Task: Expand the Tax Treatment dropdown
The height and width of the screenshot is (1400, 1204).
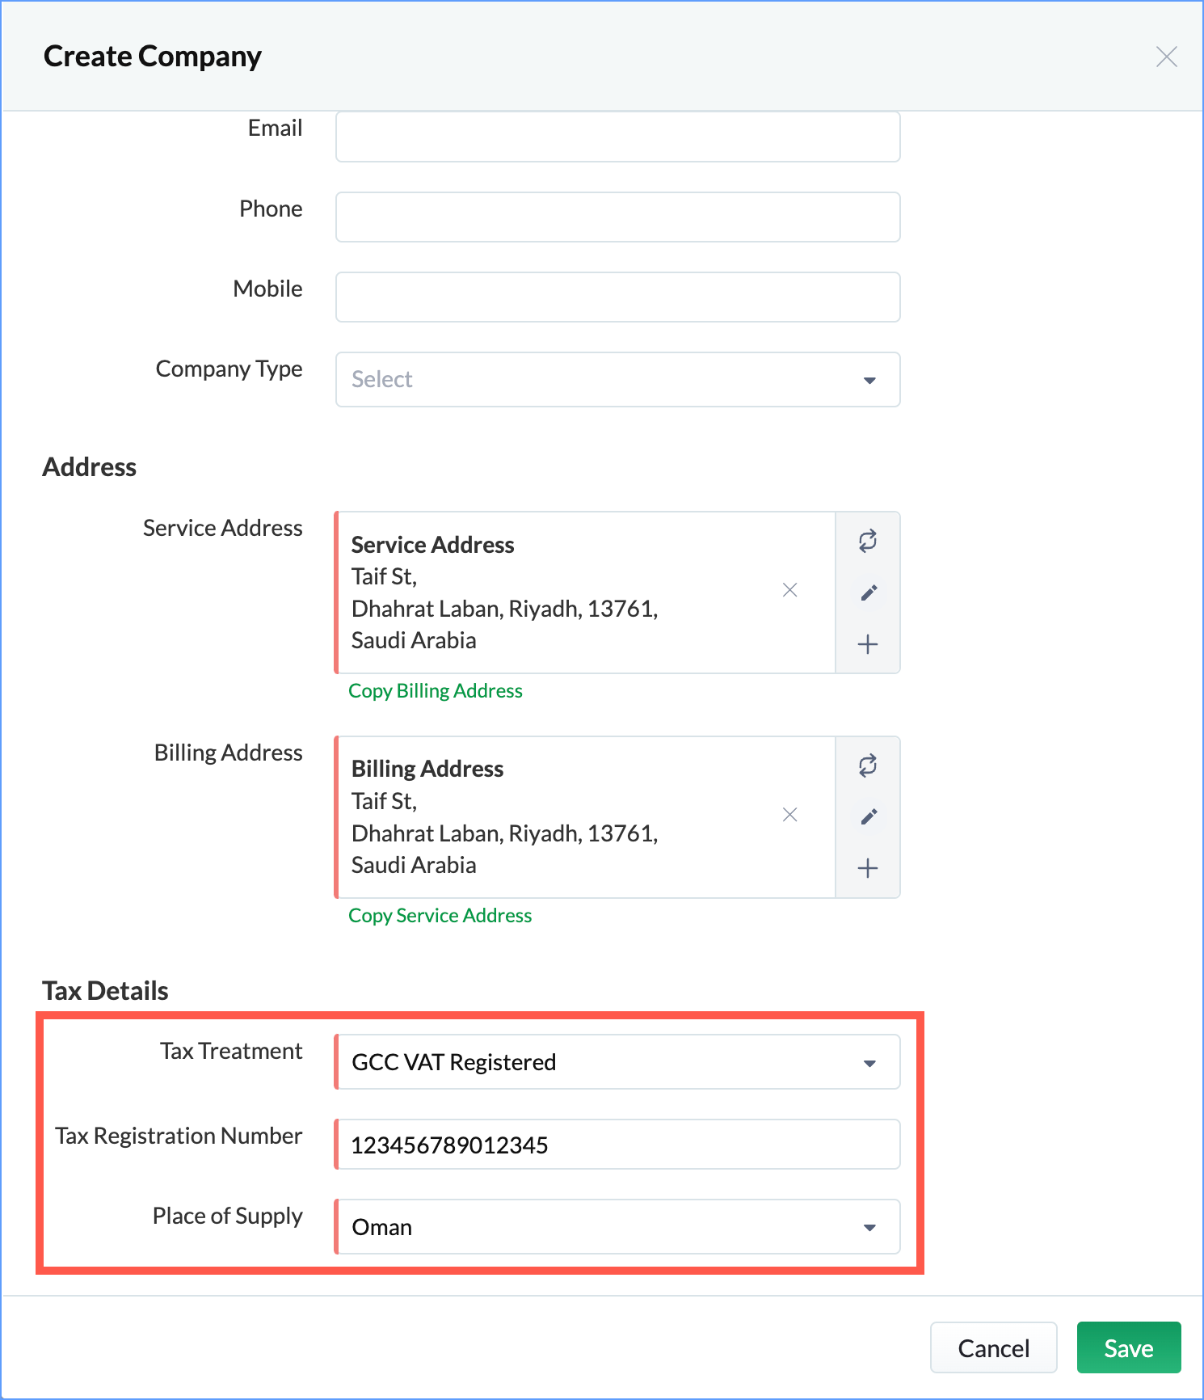Action: tap(618, 1062)
